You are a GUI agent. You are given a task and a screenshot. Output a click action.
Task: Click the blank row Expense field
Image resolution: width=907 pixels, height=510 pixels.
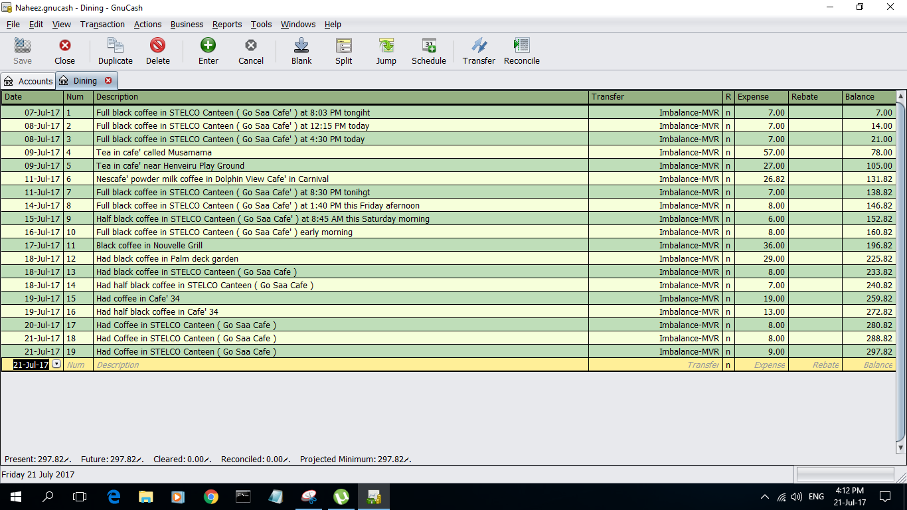[x=762, y=365]
